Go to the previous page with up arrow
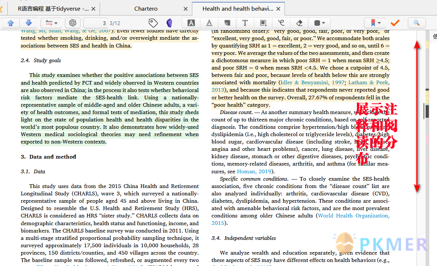 [10, 23]
